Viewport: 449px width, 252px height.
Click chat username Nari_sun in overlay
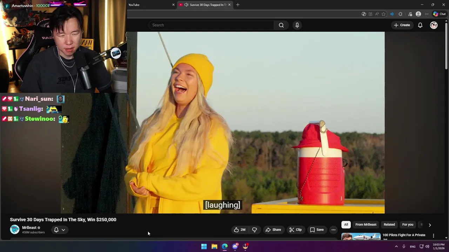click(x=39, y=99)
